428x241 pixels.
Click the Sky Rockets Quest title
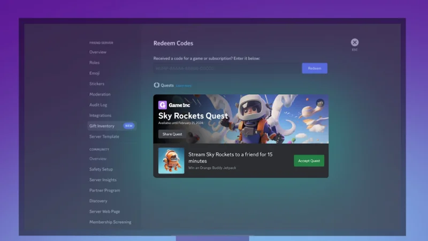point(193,116)
